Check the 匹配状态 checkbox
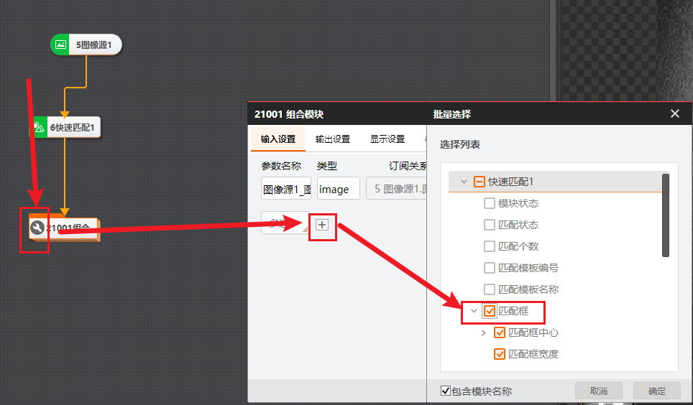693x405 pixels. click(490, 225)
